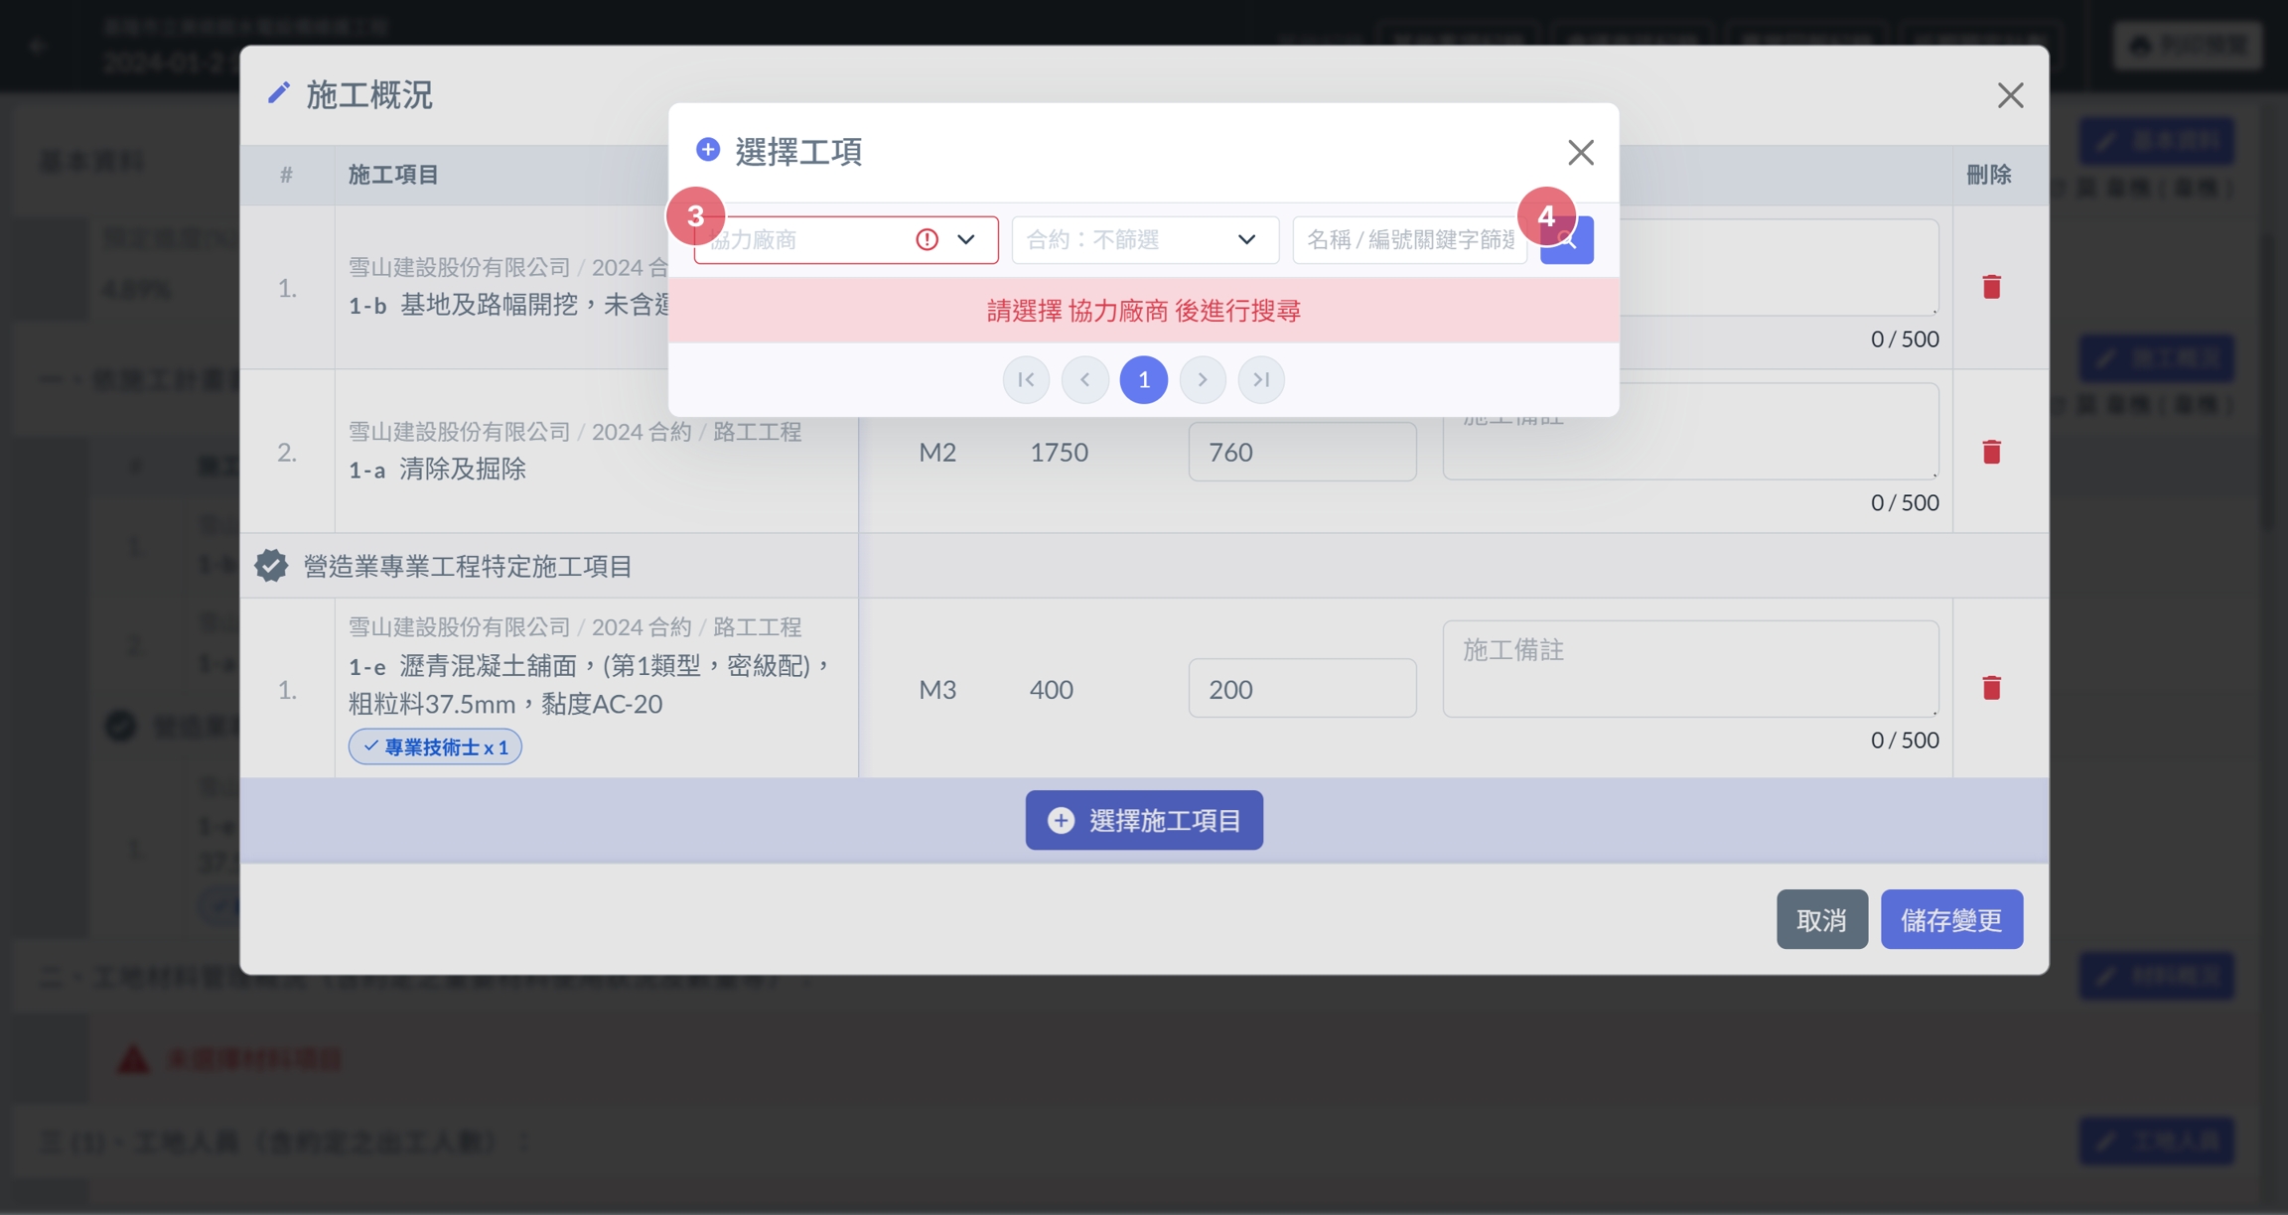2288x1215 pixels.
Task: Jump to last results page
Action: (1261, 380)
